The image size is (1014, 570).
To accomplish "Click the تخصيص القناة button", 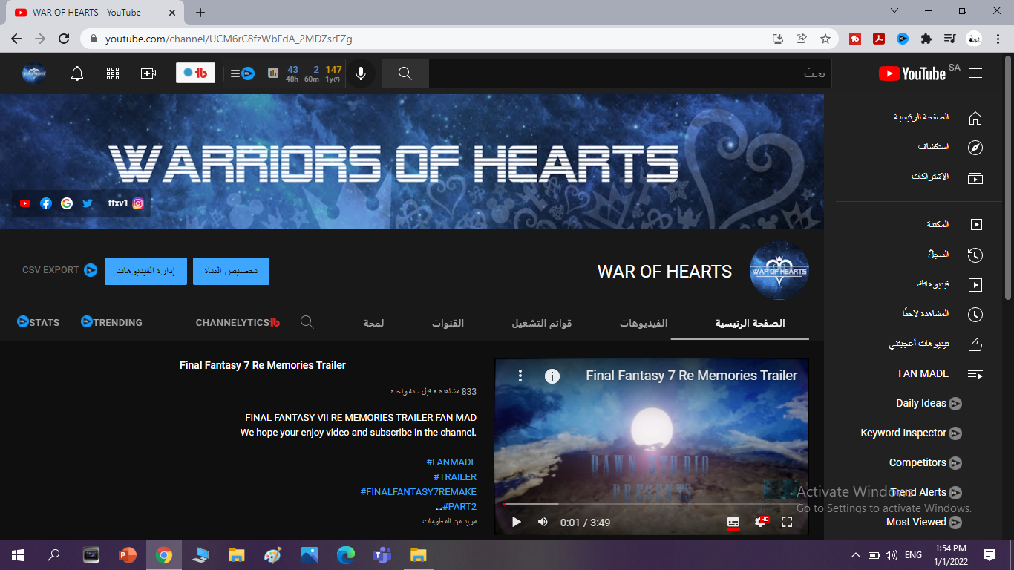I will pos(231,271).
